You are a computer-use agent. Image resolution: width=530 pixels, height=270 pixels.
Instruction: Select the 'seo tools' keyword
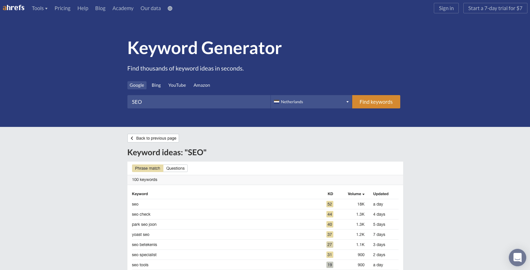[x=140, y=265]
